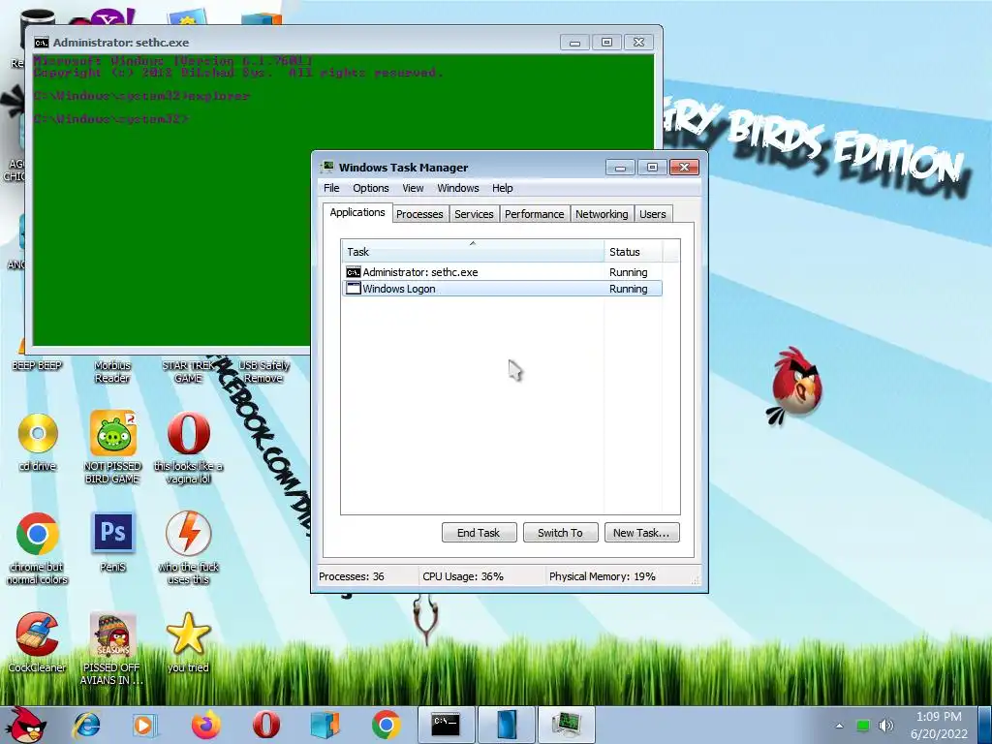The width and height of the screenshot is (992, 744).
Task: Click the CPU Usage: 36% status entry
Action: point(463,576)
